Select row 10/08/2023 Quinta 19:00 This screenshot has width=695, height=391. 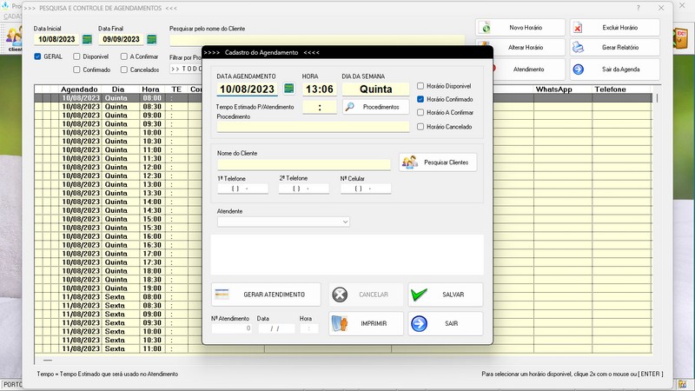343,288
